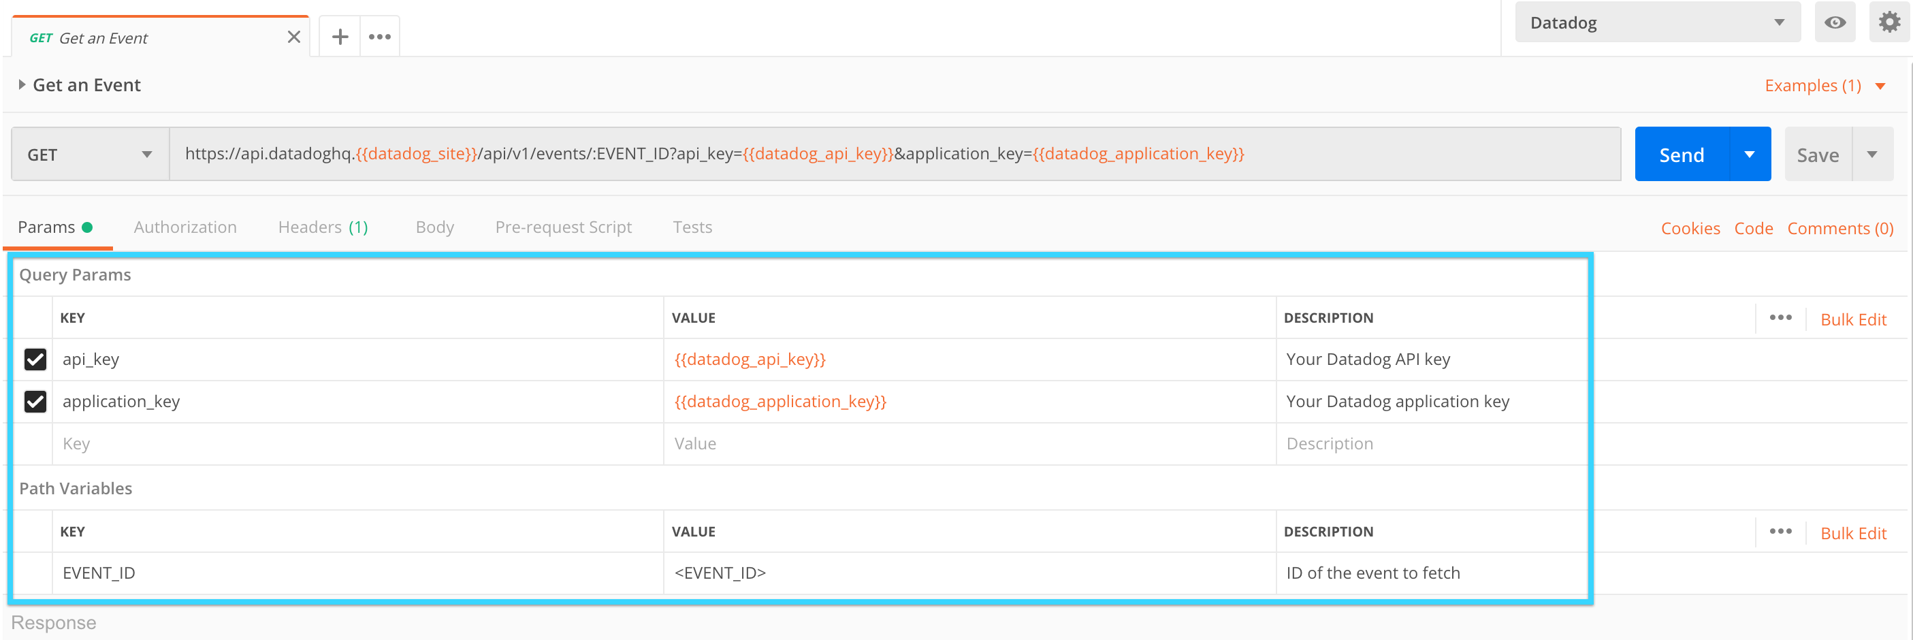Open Postman settings via the gear icon
This screenshot has height=640, width=1913.
pos(1887,22)
